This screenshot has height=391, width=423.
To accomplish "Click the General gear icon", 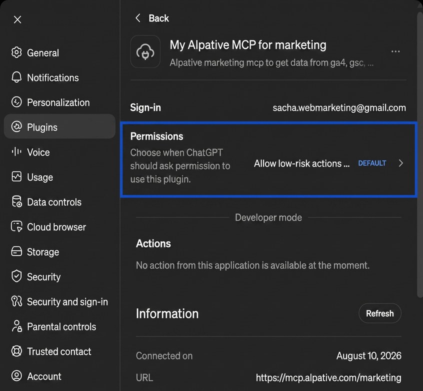I will (x=16, y=52).
